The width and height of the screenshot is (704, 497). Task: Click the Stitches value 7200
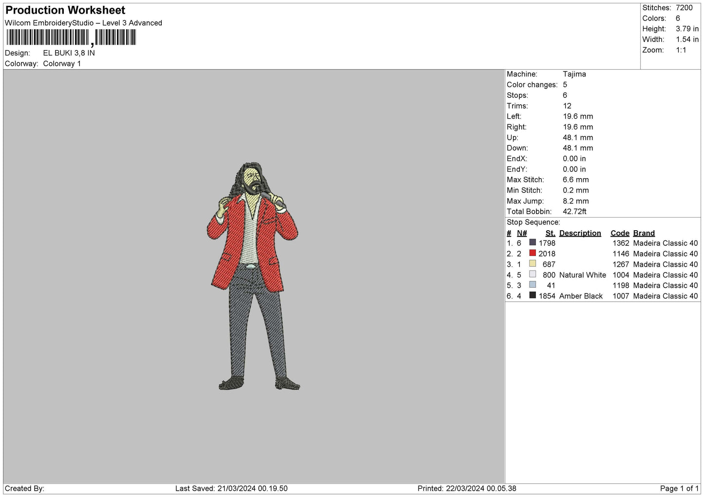[684, 8]
